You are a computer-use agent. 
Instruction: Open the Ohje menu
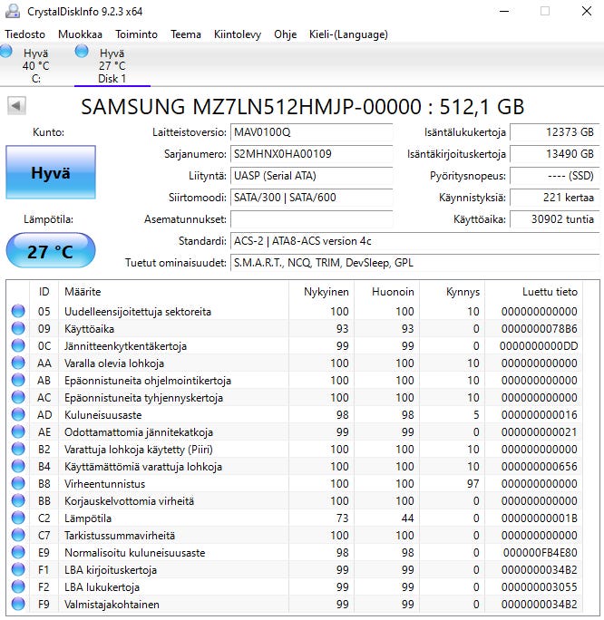pyautogui.click(x=285, y=34)
